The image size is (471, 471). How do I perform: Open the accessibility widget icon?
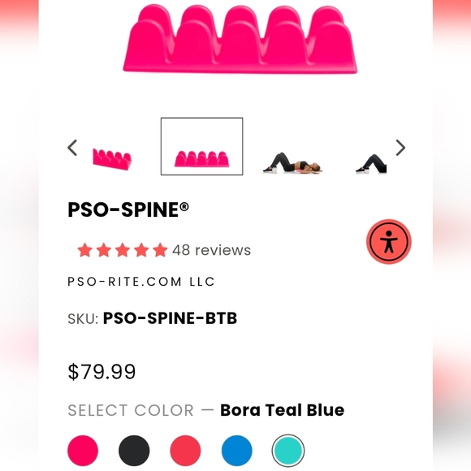pyautogui.click(x=388, y=241)
